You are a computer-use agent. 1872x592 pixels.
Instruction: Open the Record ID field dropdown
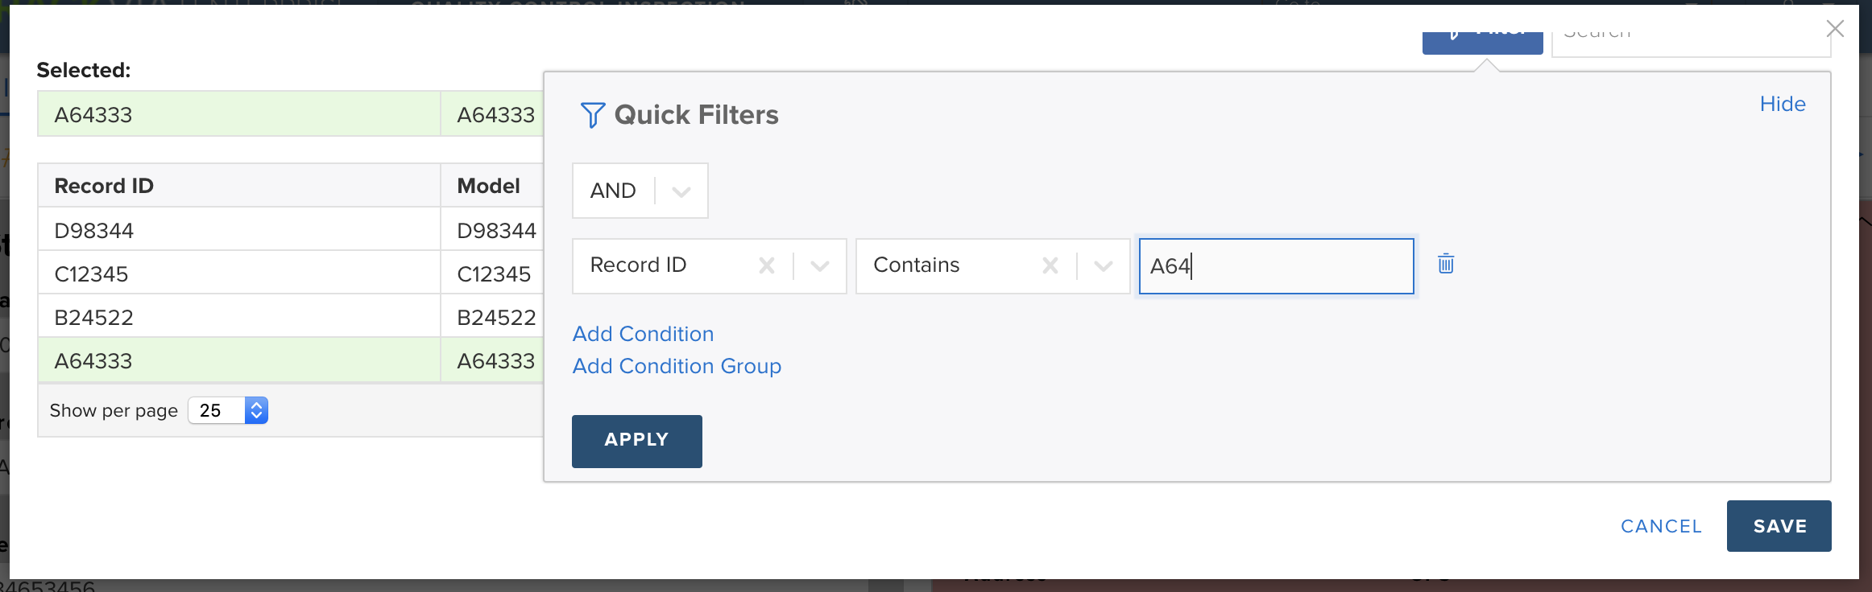click(x=820, y=266)
